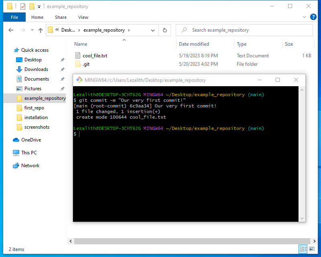Image resolution: width=321 pixels, height=257 pixels.
Task: Switch to Large icons view layout
Action: point(312,249)
